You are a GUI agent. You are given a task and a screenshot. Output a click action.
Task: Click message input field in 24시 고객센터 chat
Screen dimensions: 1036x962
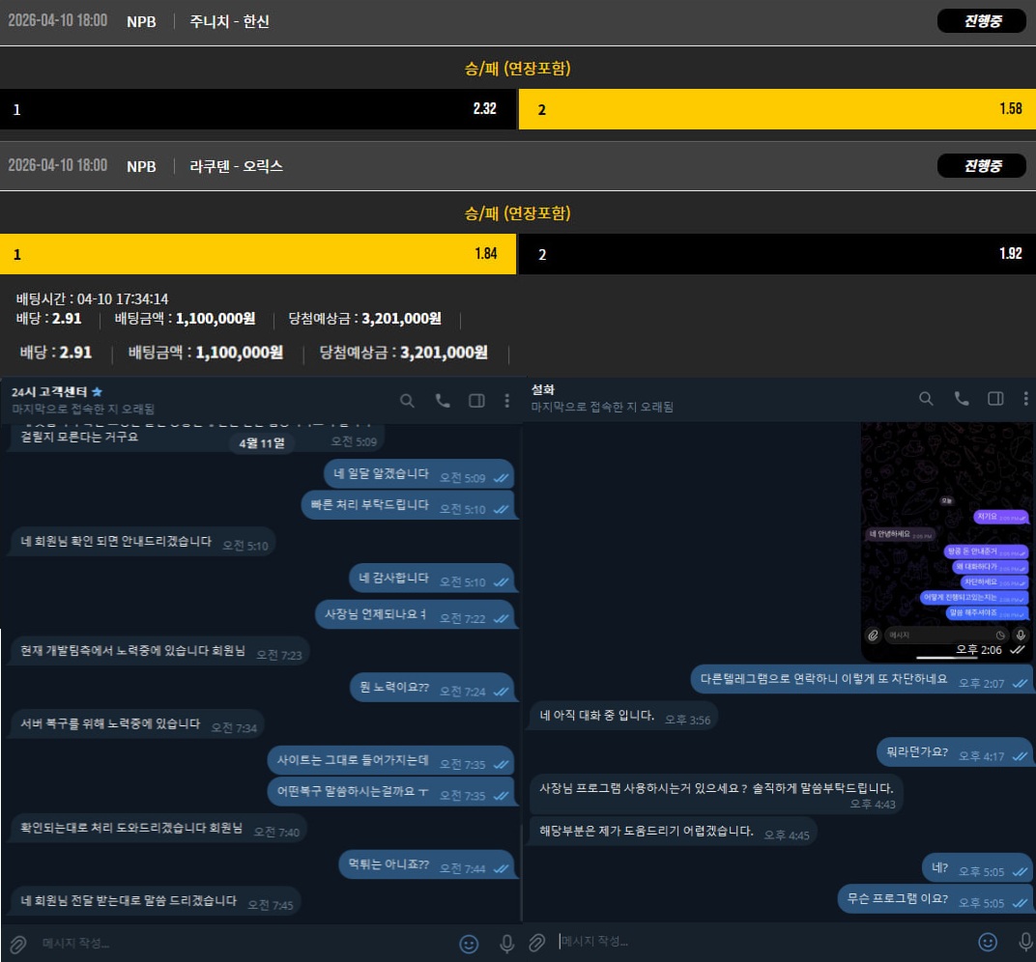pos(242,943)
